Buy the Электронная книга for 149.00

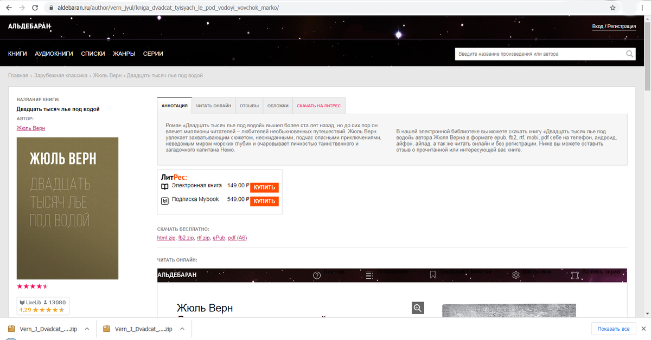(264, 187)
